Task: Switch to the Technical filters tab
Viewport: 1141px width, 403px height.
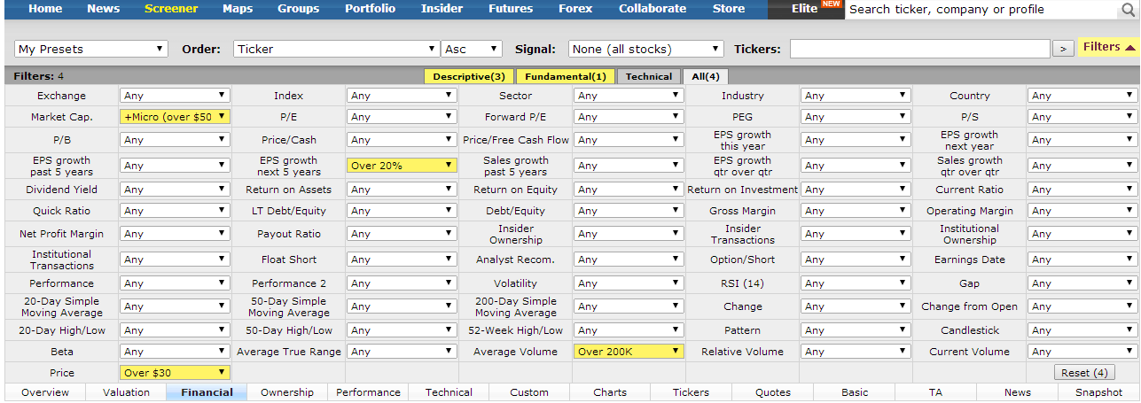Action: tap(649, 77)
